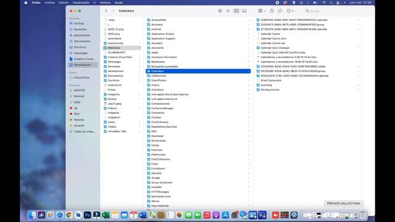The height and width of the screenshot is (222, 395).
Task: Select the Calendars folder in the second column
Action: pyautogui.click(x=198, y=72)
